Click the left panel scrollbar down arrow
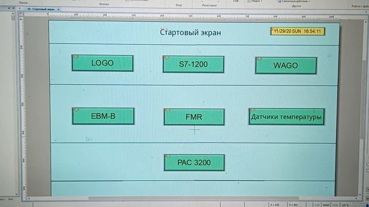 click(17, 194)
